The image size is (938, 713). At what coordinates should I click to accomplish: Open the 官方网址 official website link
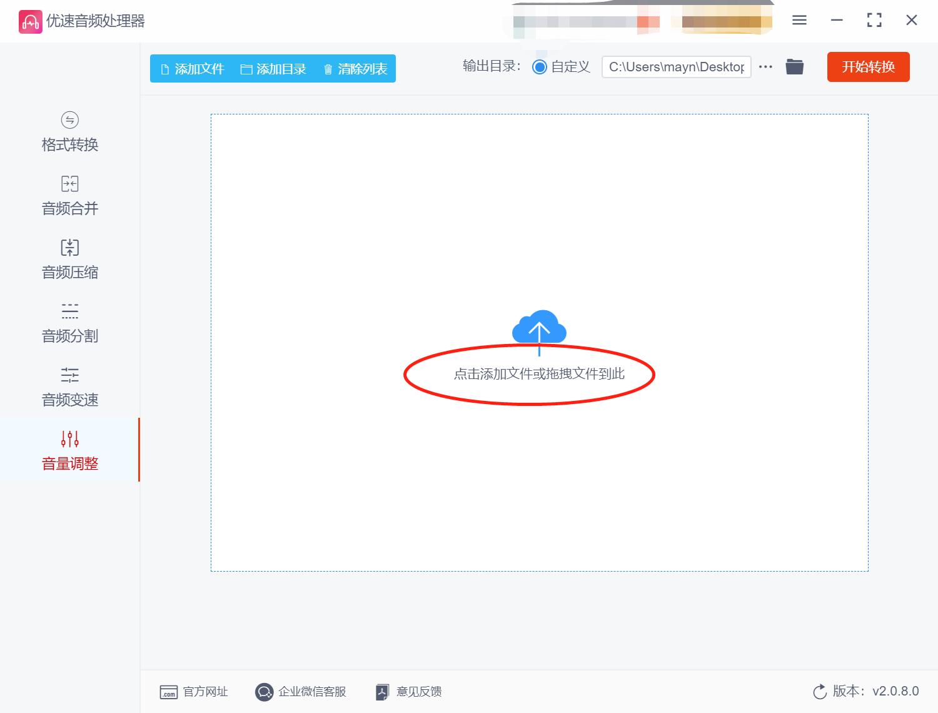point(194,692)
